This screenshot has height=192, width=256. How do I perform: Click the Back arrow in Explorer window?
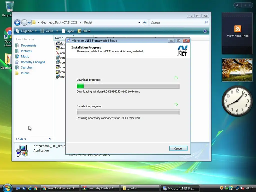tap(17, 22)
